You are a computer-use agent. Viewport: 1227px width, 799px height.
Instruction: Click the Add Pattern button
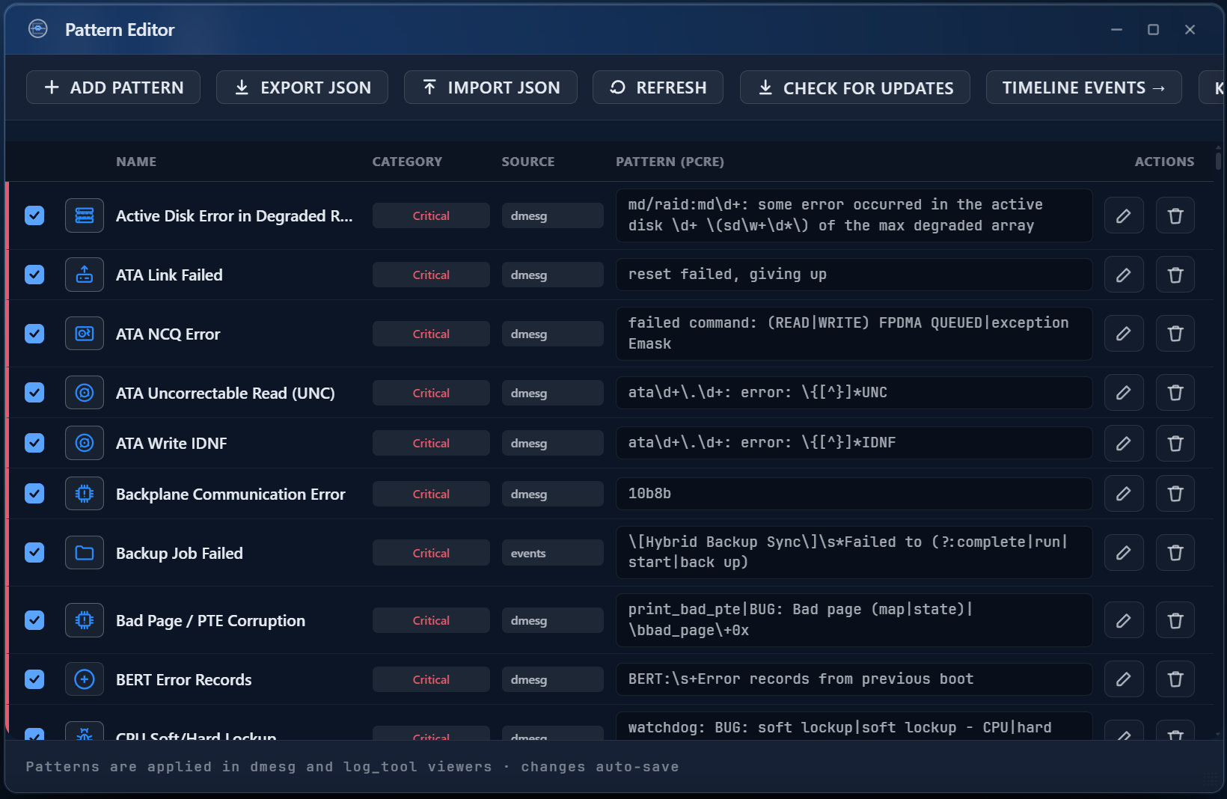[x=113, y=88]
